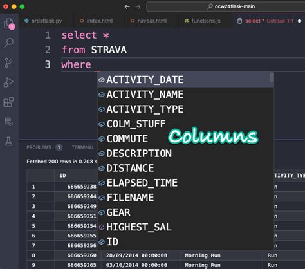
Task: Go back with the left arrow
Action: (x=127, y=6)
